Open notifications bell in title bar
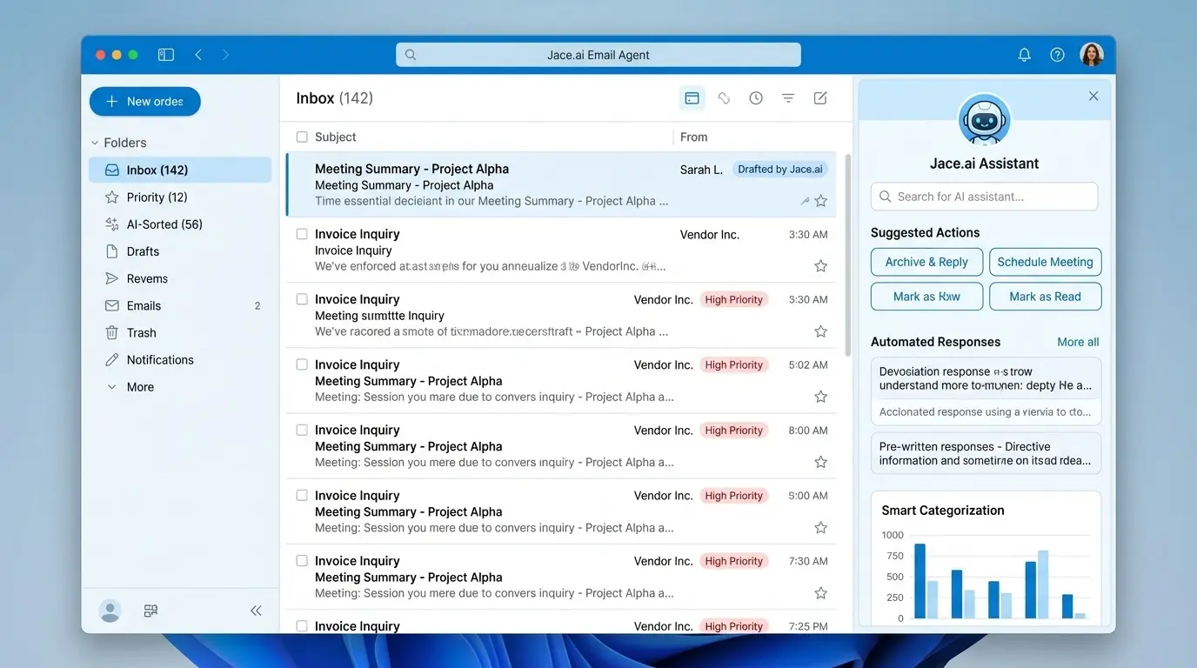The image size is (1197, 668). [1025, 55]
